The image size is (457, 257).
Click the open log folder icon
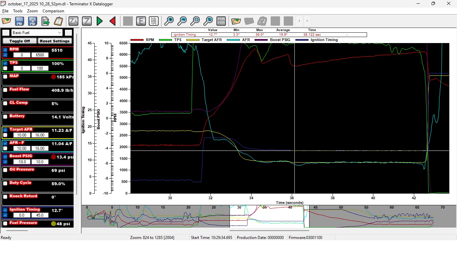pos(6,21)
